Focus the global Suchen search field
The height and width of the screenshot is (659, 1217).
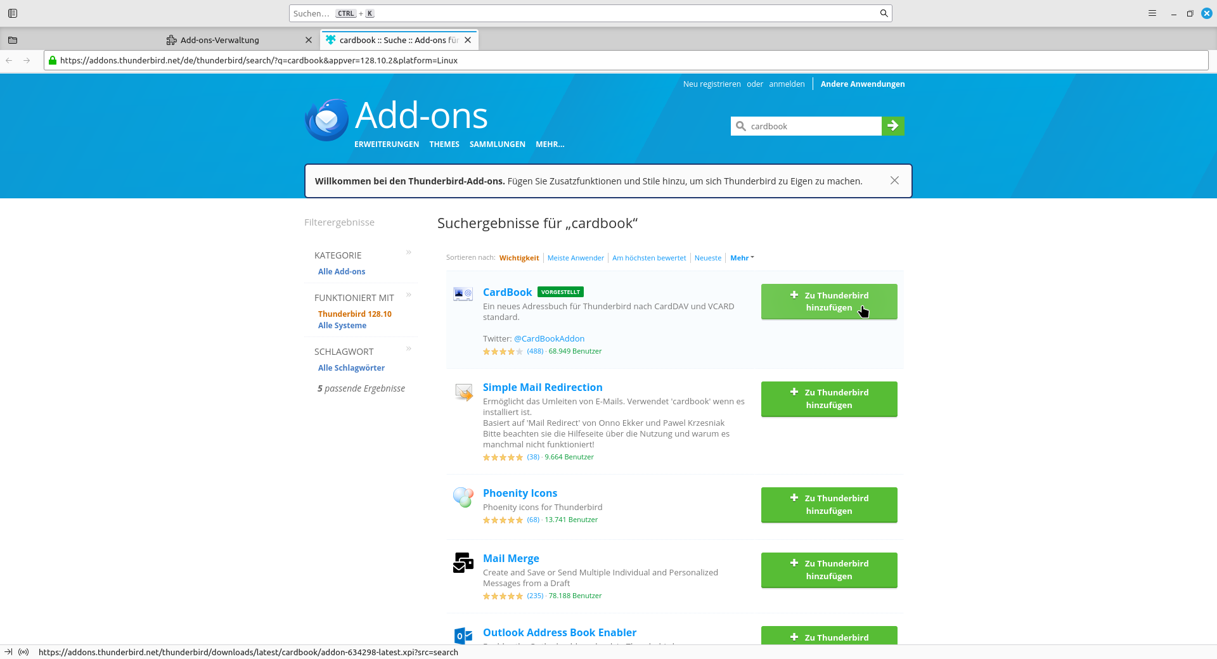tap(591, 13)
